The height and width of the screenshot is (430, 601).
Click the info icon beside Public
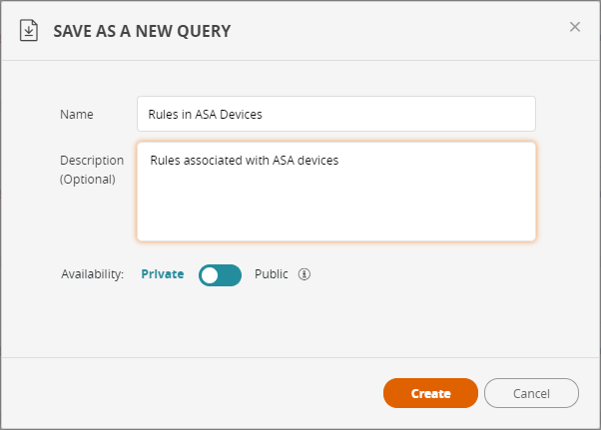(x=304, y=274)
